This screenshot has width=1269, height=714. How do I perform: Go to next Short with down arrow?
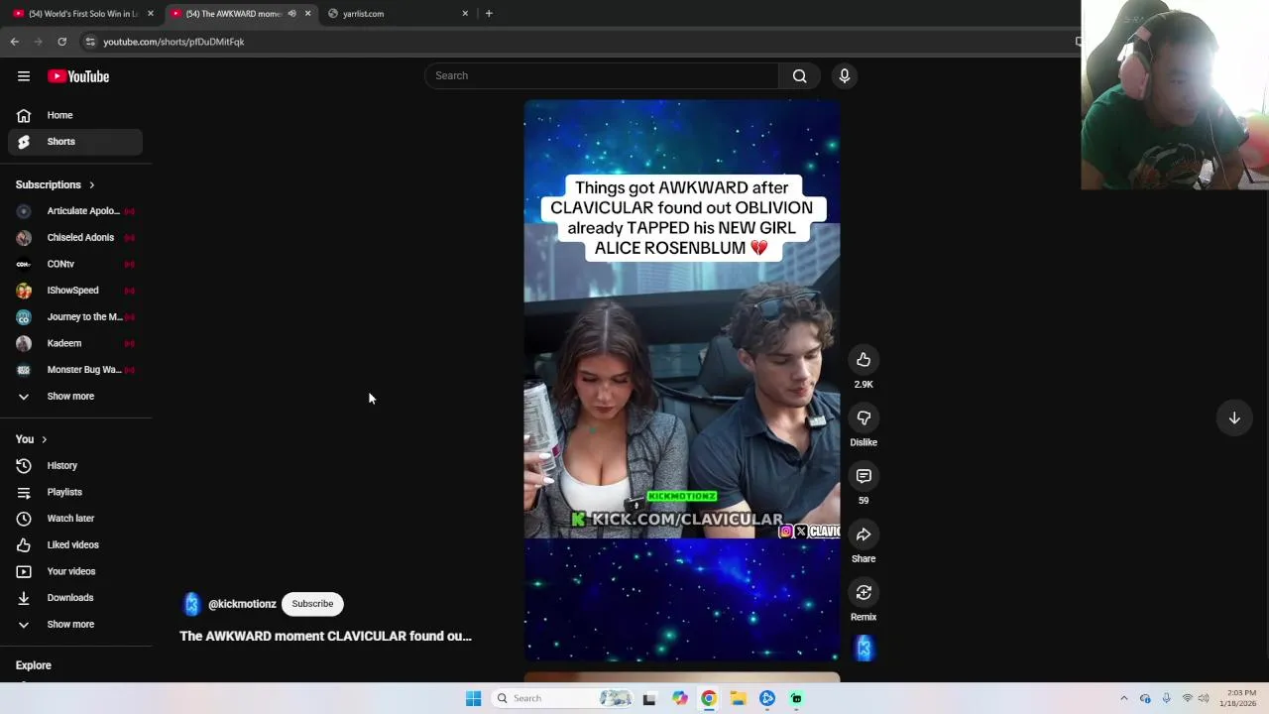tap(1234, 418)
